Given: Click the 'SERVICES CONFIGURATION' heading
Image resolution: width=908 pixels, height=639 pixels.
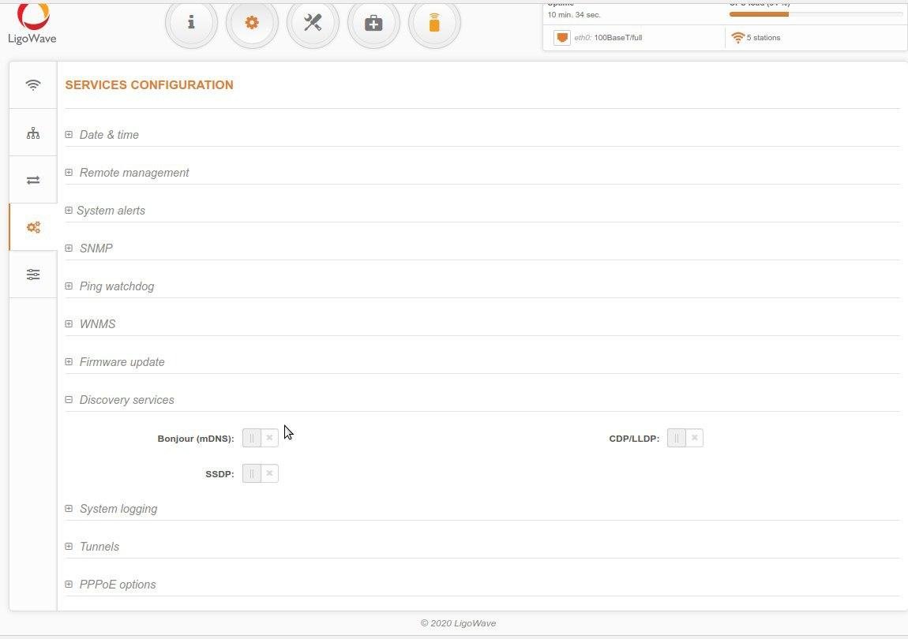Looking at the screenshot, I should pyautogui.click(x=149, y=85).
